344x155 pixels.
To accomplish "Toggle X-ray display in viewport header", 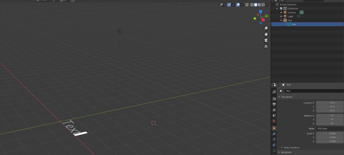I will [247, 5].
